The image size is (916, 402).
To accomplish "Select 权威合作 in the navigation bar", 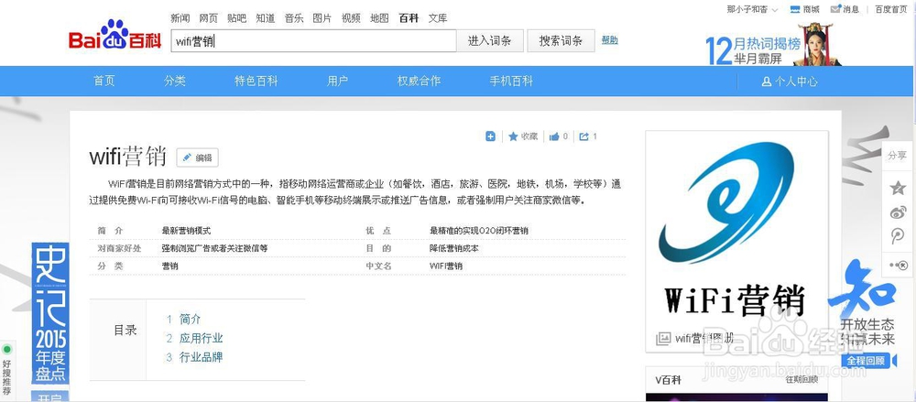I will [x=419, y=81].
